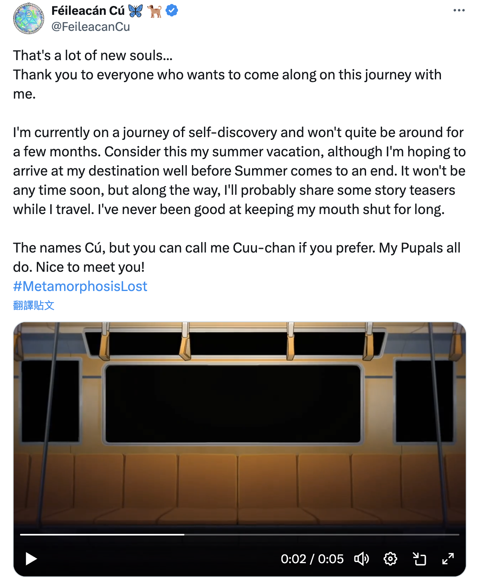Click the picture-in-picture icon
The image size is (477, 586).
click(419, 558)
